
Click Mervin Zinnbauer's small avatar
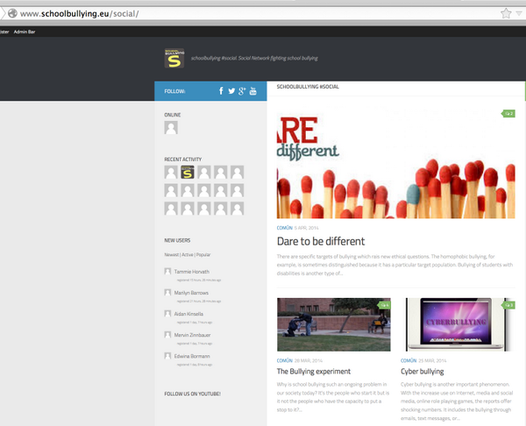pos(167,335)
